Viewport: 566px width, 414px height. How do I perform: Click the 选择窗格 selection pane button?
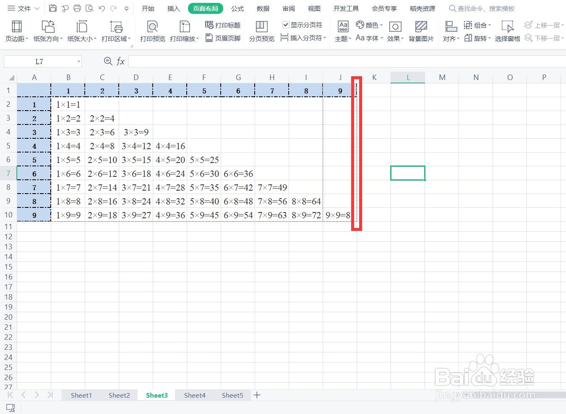pos(507,31)
